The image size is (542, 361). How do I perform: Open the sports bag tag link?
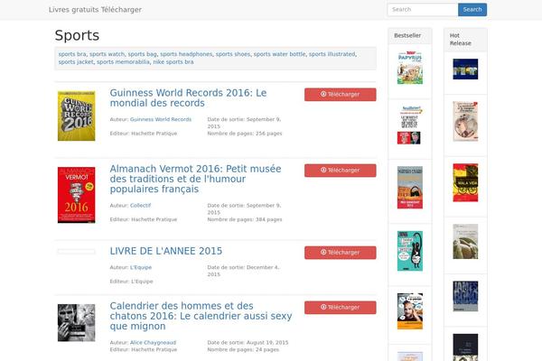[142, 54]
